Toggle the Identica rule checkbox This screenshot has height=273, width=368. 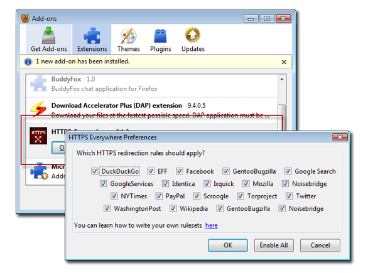point(165,184)
